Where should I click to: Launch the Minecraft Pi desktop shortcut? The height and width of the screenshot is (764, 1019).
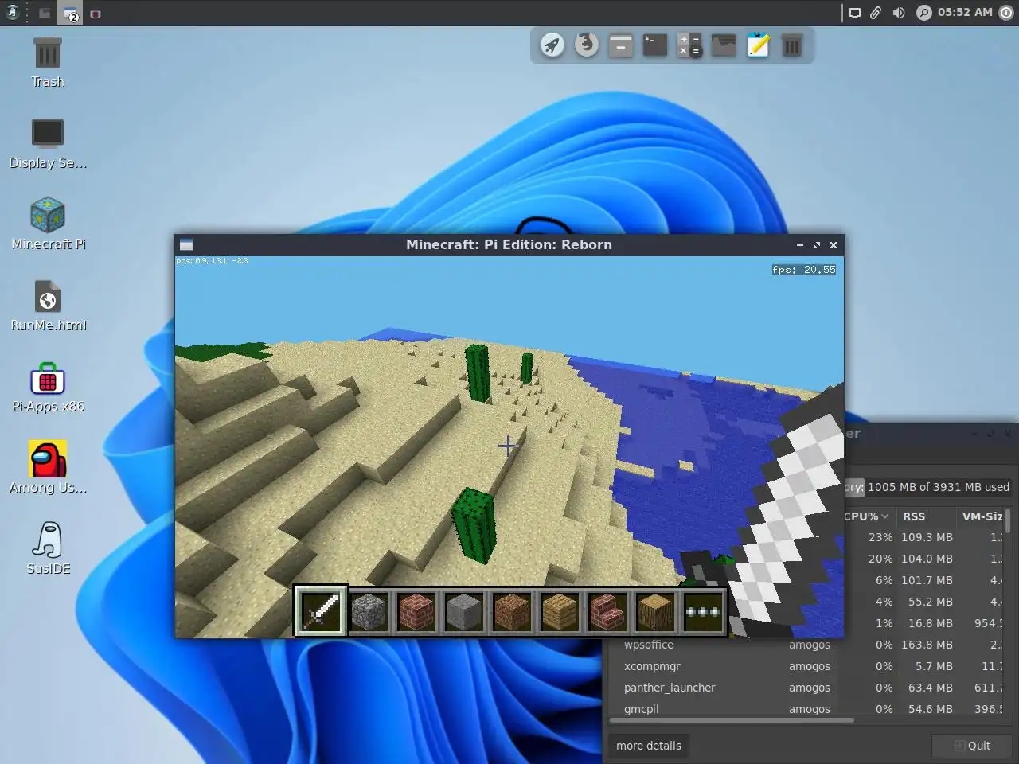pos(48,224)
